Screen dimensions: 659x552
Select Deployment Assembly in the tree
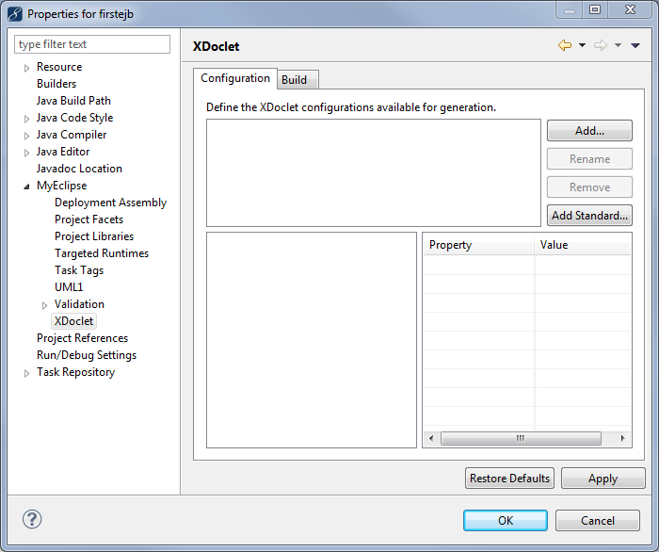pyautogui.click(x=110, y=203)
